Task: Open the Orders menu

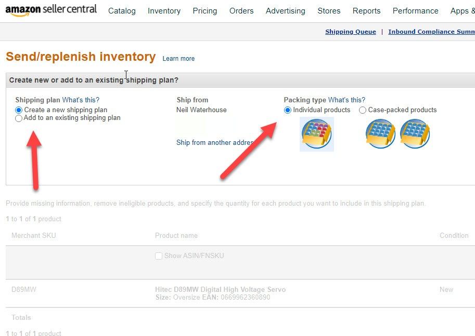Action: coord(241,11)
